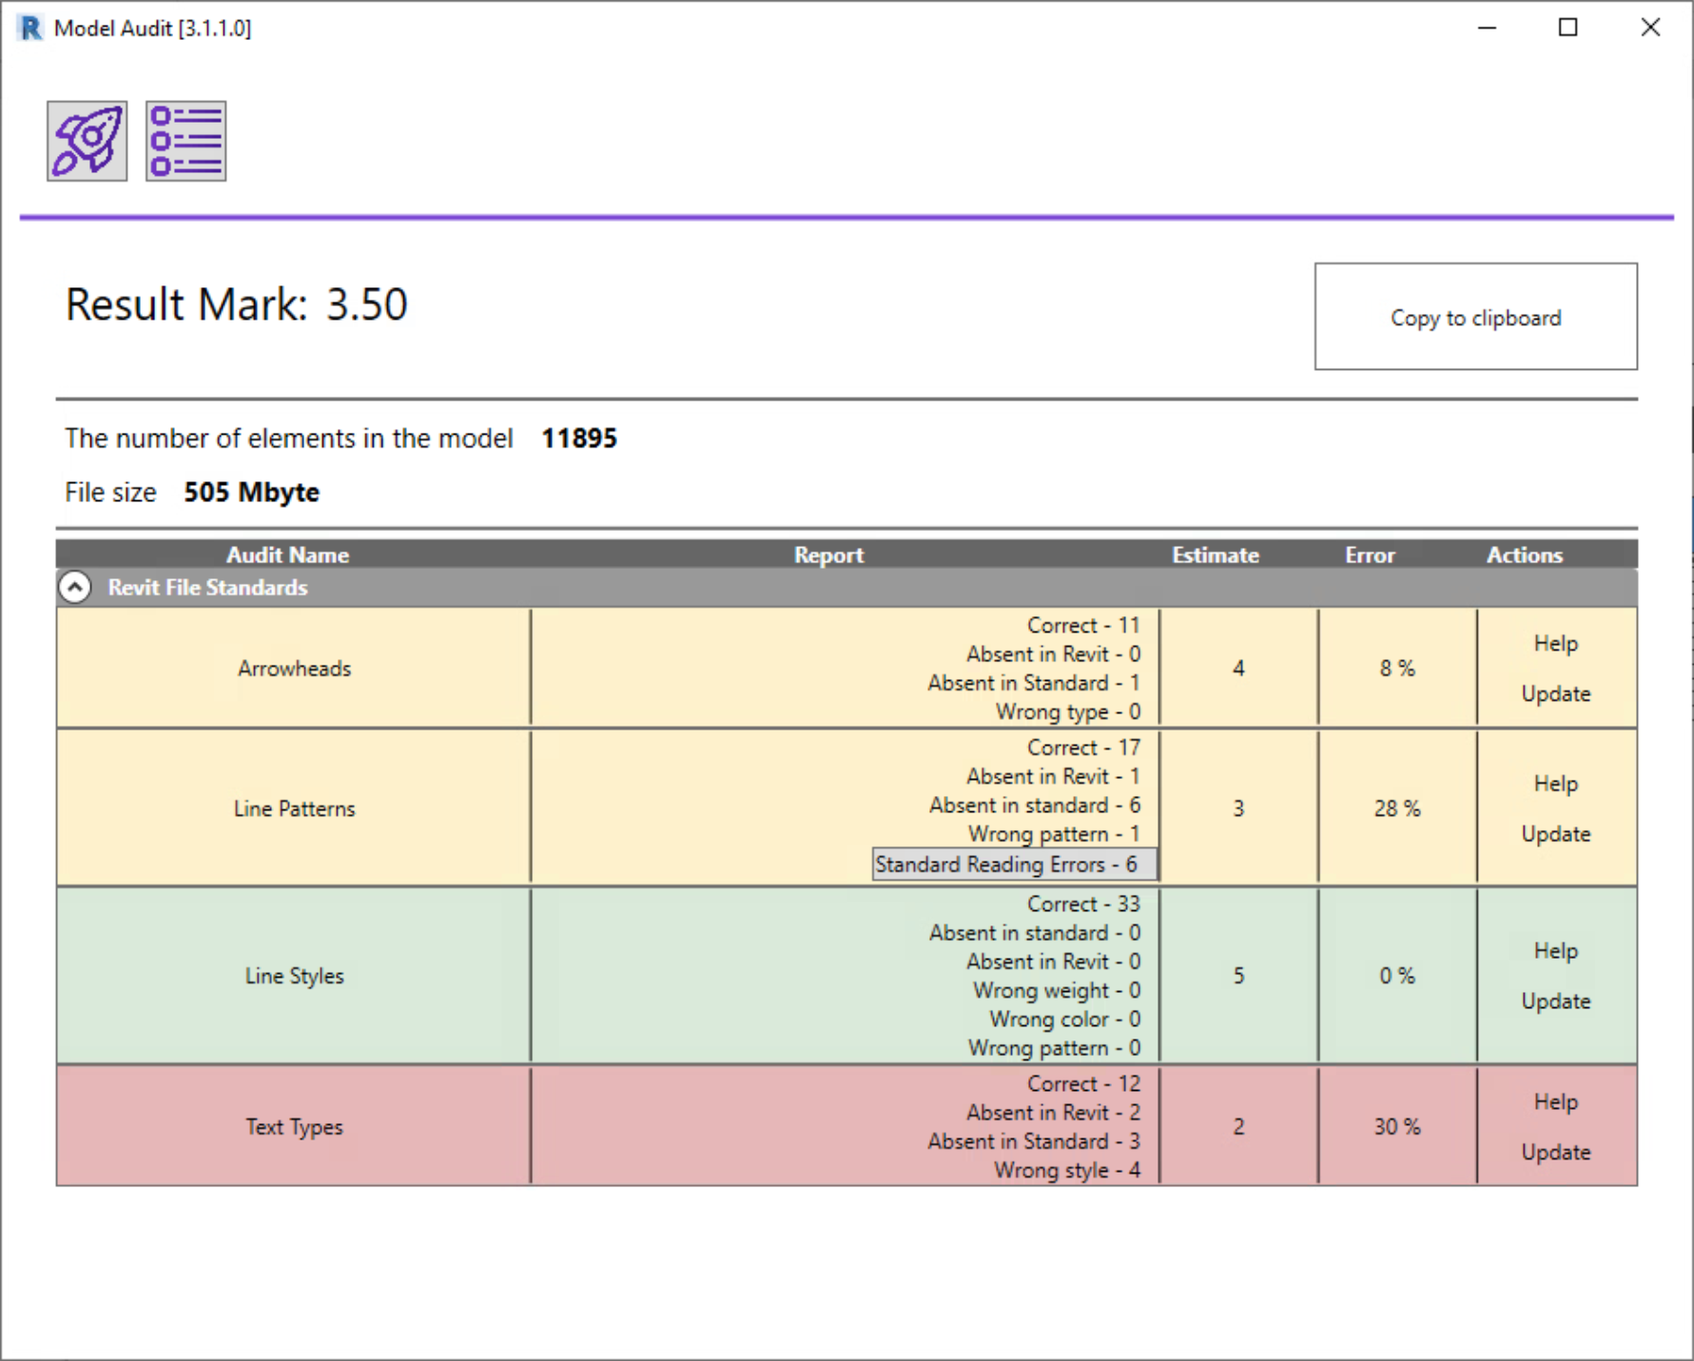Click Update for Arrowheads audit
The width and height of the screenshot is (1694, 1361).
pyautogui.click(x=1555, y=693)
